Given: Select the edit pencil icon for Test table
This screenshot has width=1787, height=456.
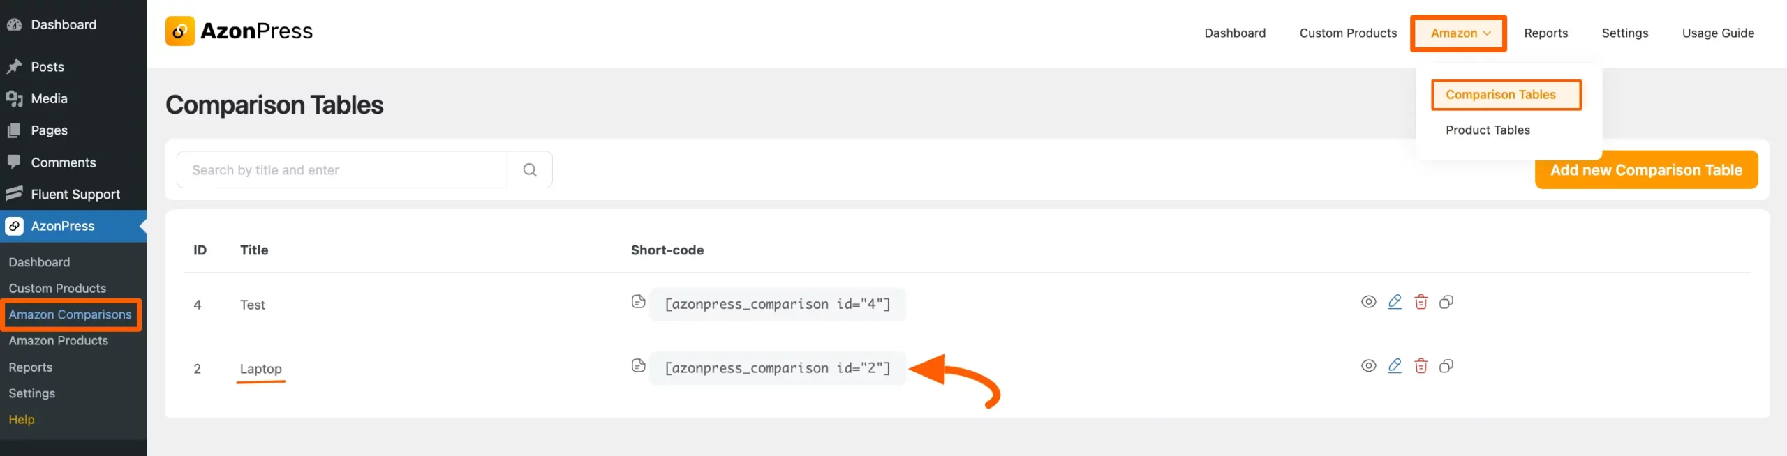Looking at the screenshot, I should point(1395,302).
